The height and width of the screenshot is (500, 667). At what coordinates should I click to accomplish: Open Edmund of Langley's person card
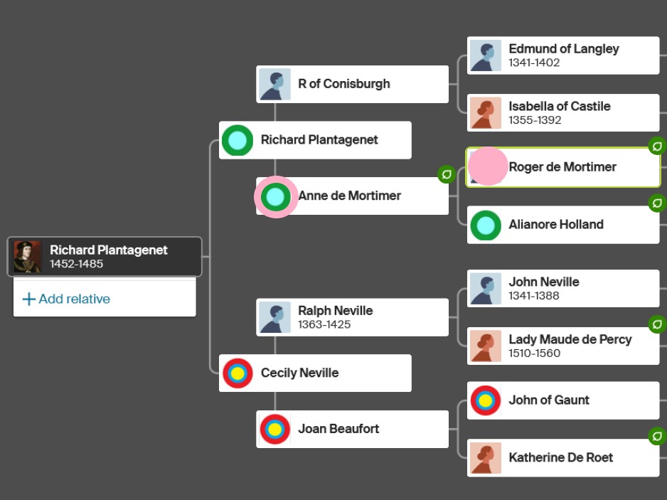pyautogui.click(x=563, y=55)
